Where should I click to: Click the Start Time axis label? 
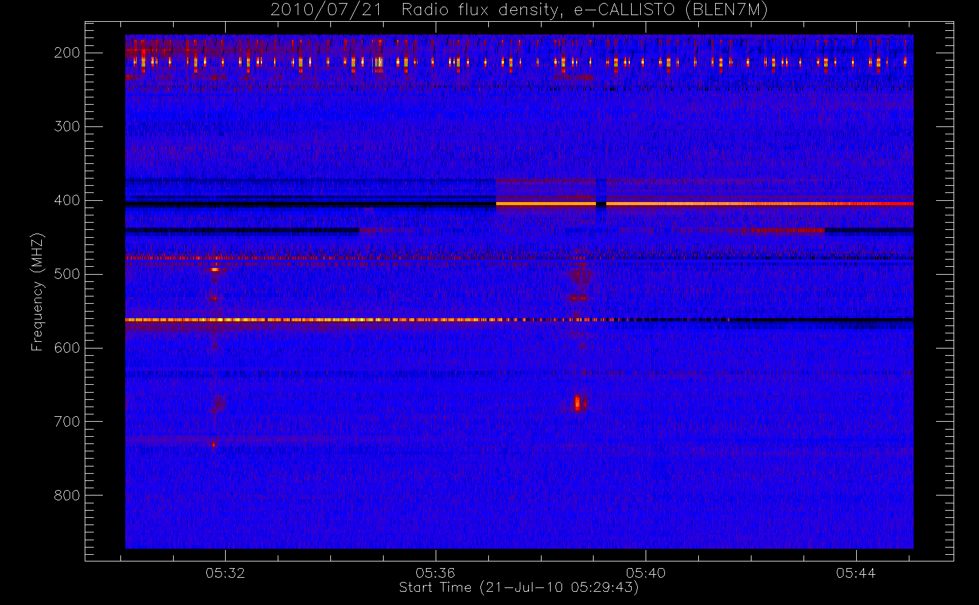[519, 587]
